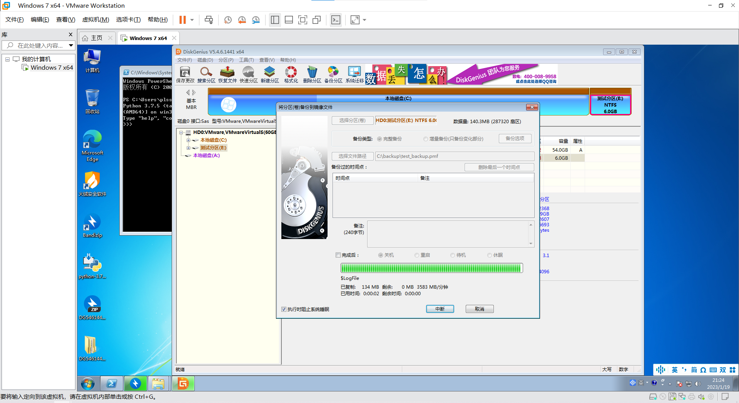Select the Recover Files (恢复文件) icon
739x403 pixels.
coord(227,75)
